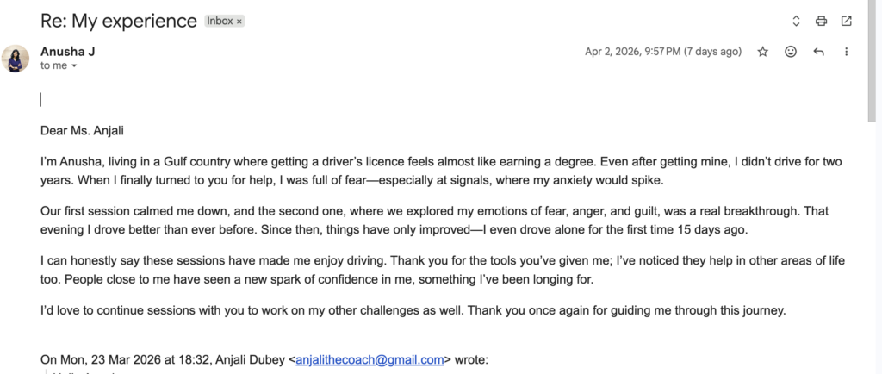Click the "Re: My experience" subject line
Screen dimensions: 882x374
pyautogui.click(x=118, y=20)
